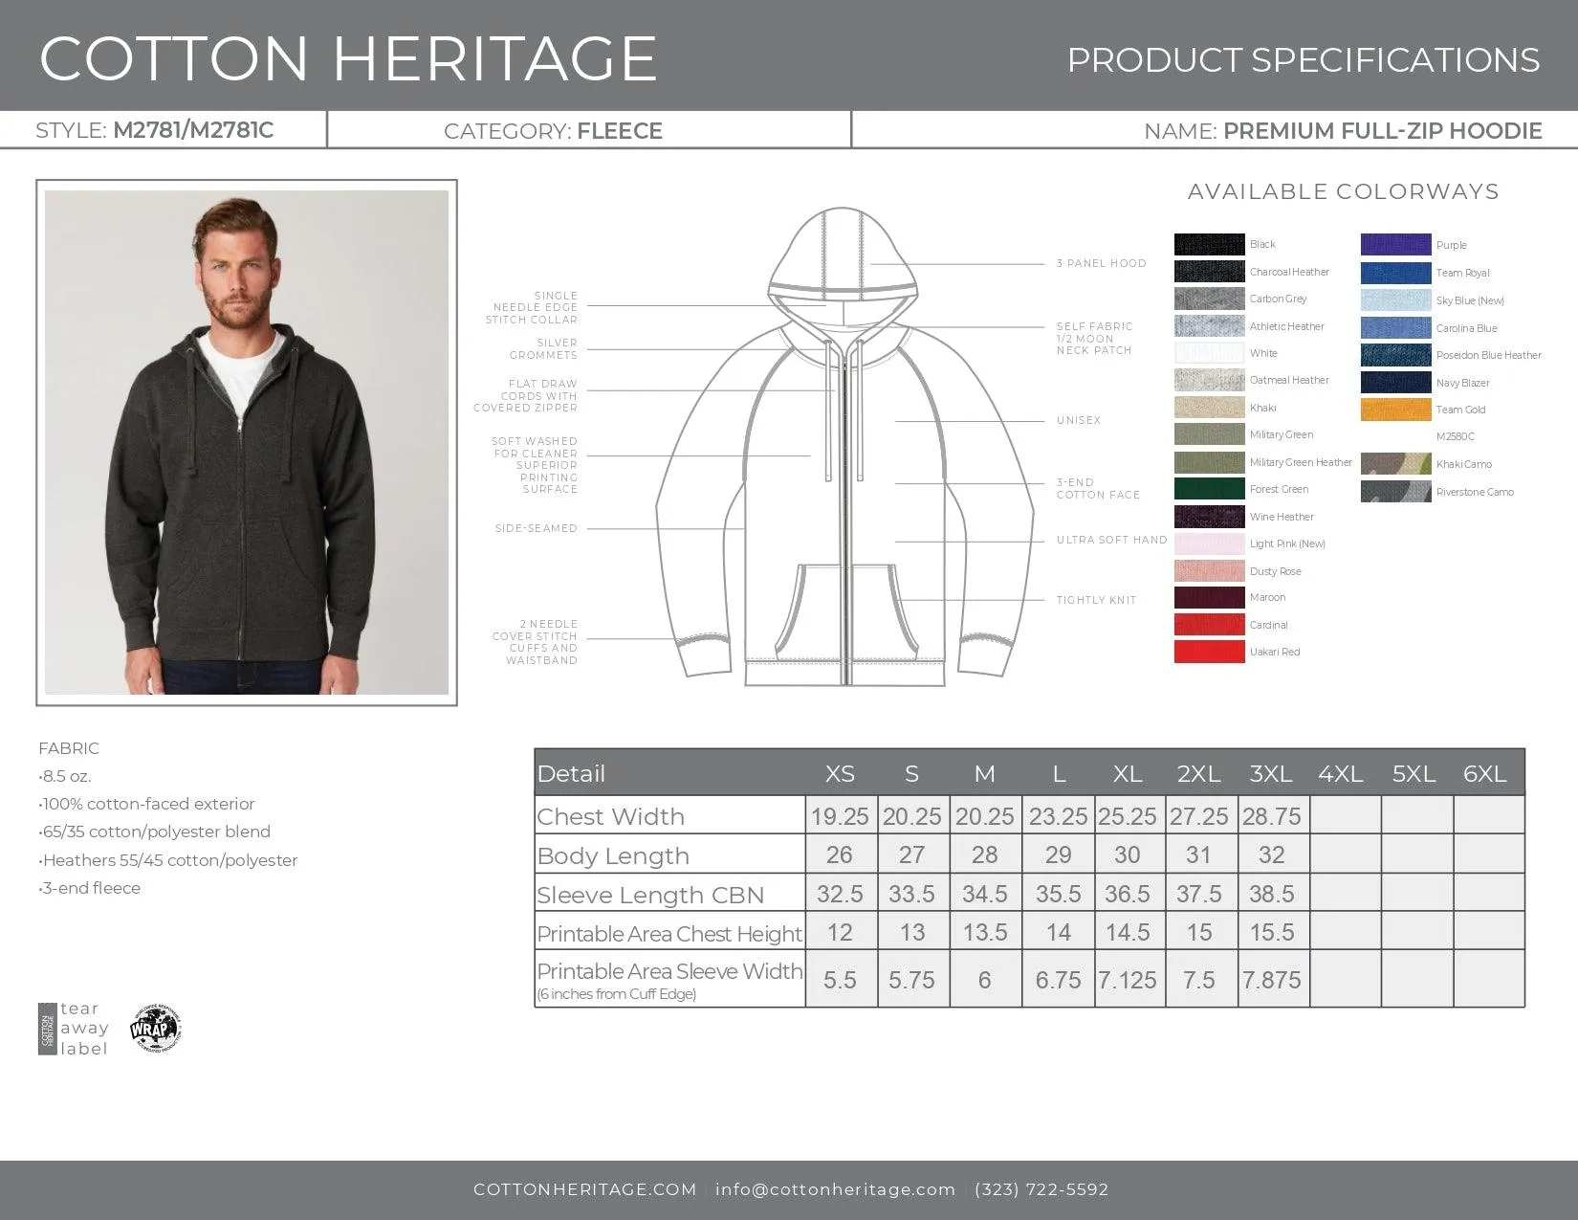The height and width of the screenshot is (1220, 1578).
Task: Open the COTTONHERITAGE.COM link
Action: point(584,1189)
